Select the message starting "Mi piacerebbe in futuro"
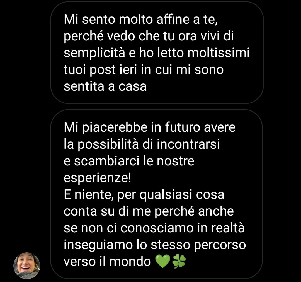The image size is (301, 282). tap(156, 194)
